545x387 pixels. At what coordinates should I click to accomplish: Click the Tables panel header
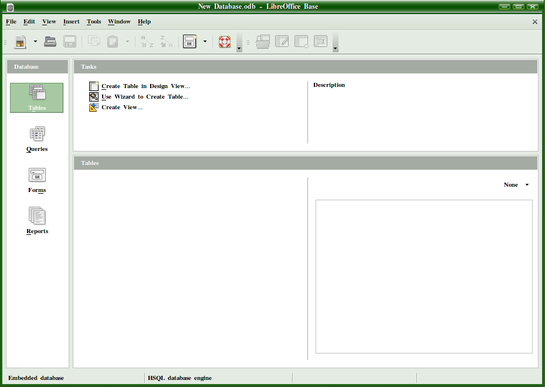[306, 163]
